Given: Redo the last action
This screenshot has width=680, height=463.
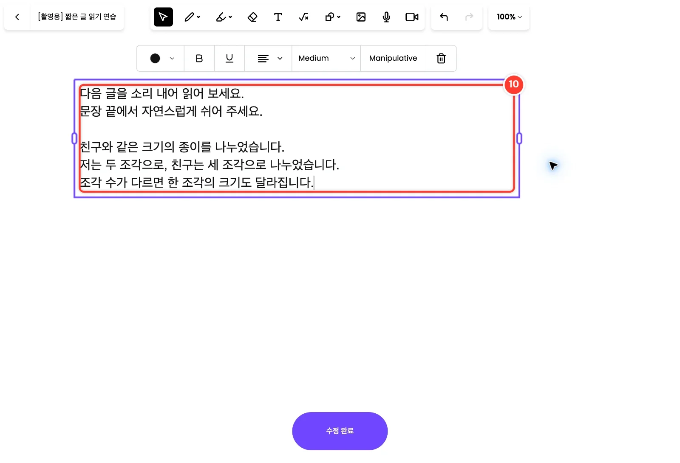Looking at the screenshot, I should 469,17.
